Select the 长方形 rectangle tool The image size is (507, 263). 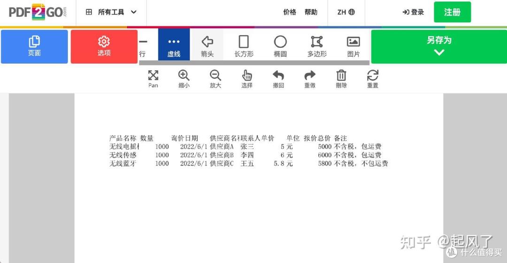(244, 46)
